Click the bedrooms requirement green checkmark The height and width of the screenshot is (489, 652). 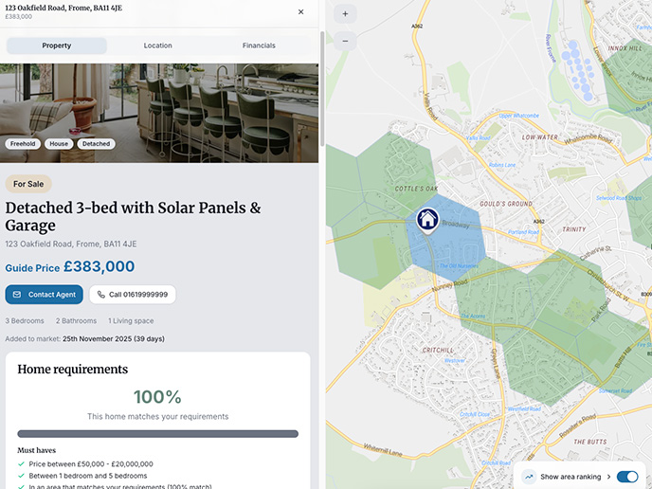pos(21,476)
